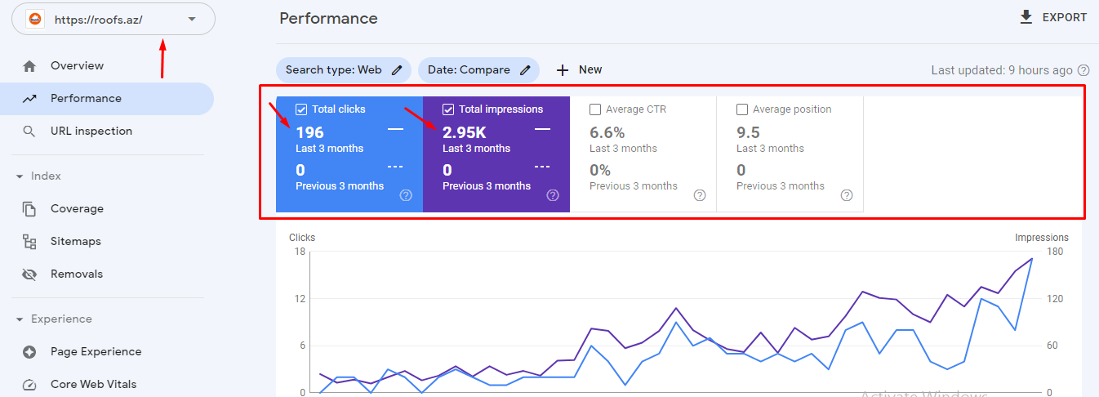Add a New filter
The image size is (1099, 397).
point(579,70)
